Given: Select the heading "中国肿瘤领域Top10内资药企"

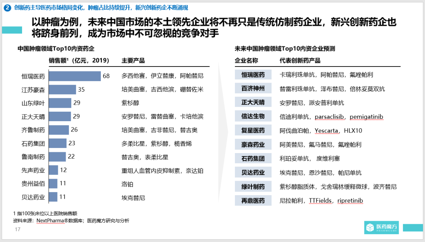Looking at the screenshot, I should click(x=56, y=49).
